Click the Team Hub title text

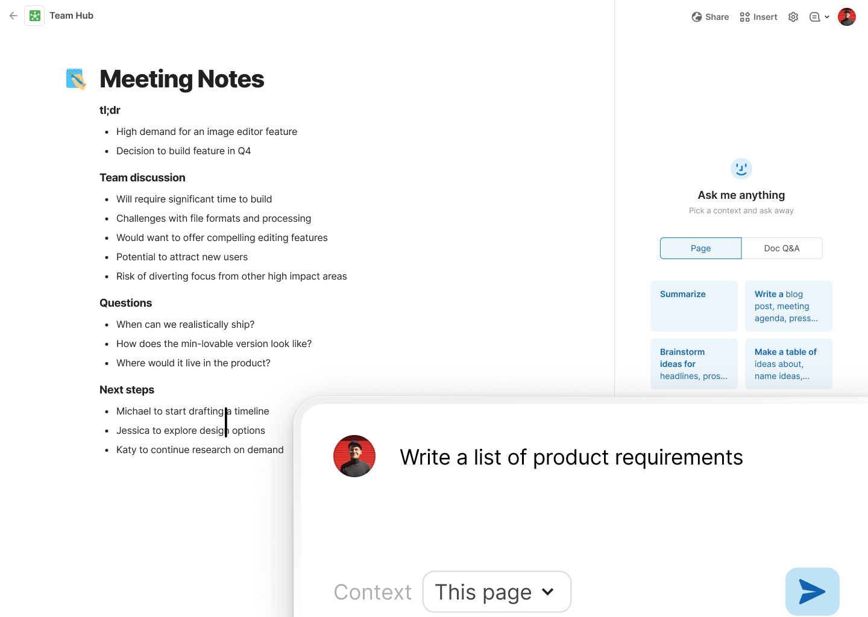click(x=71, y=16)
